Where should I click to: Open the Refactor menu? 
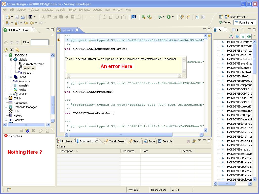click(x=34, y=10)
